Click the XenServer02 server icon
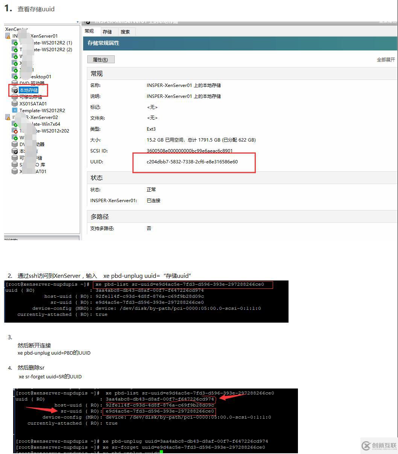Screen dimensions: 398x454 click(8, 117)
